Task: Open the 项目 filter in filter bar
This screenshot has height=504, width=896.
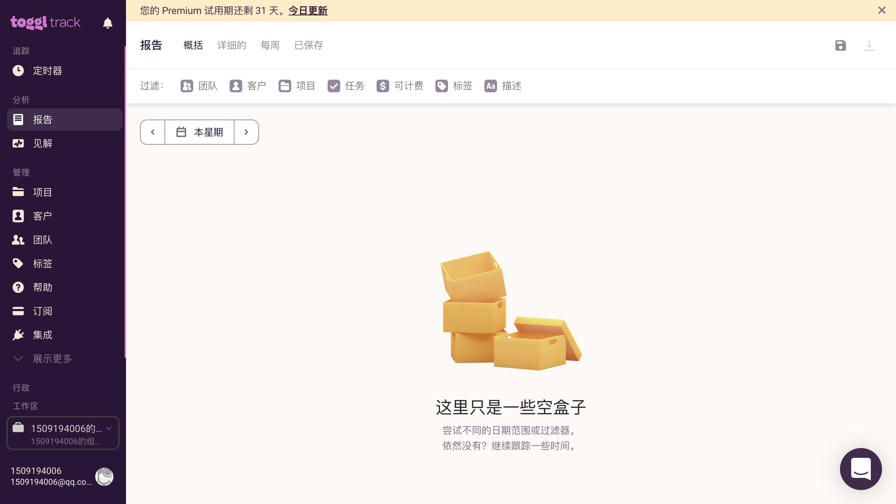Action: [297, 86]
